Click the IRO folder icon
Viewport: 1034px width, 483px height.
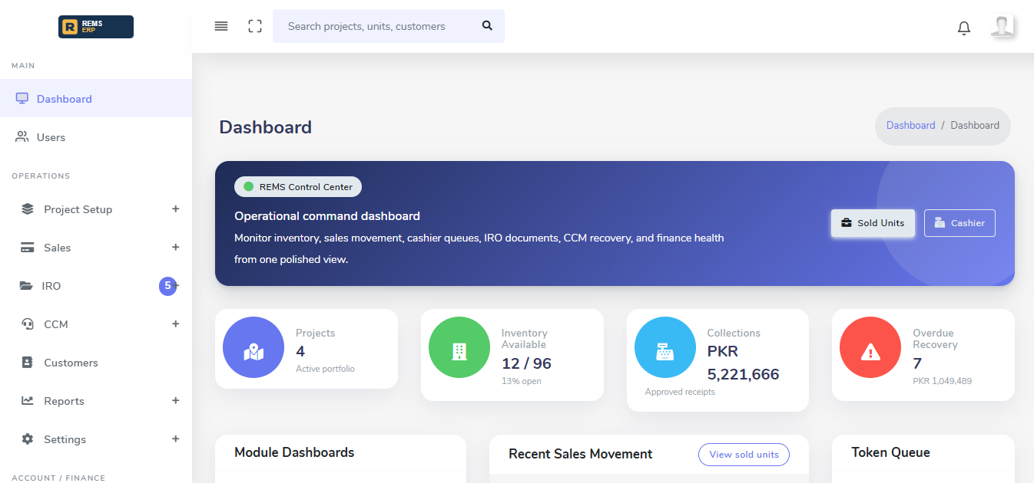coord(26,286)
